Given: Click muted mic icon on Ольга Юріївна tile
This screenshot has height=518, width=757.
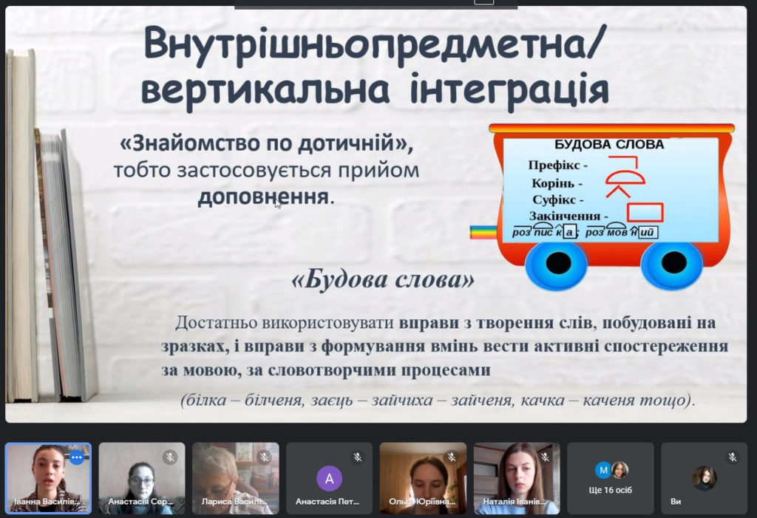Looking at the screenshot, I should tap(451, 457).
